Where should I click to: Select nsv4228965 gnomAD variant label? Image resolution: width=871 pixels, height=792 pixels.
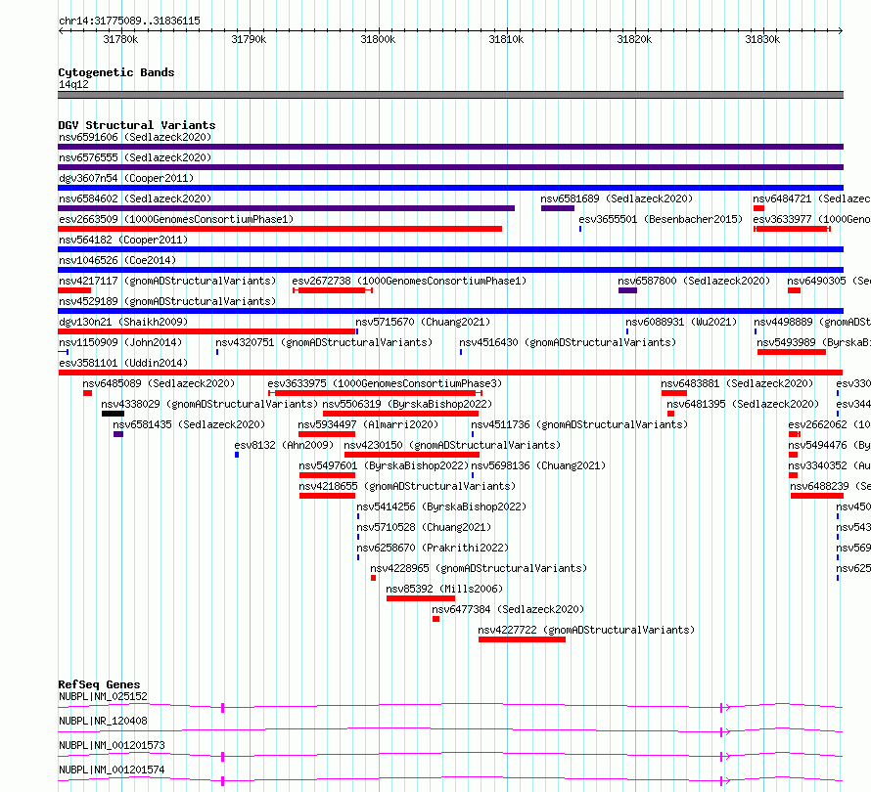coord(479,568)
